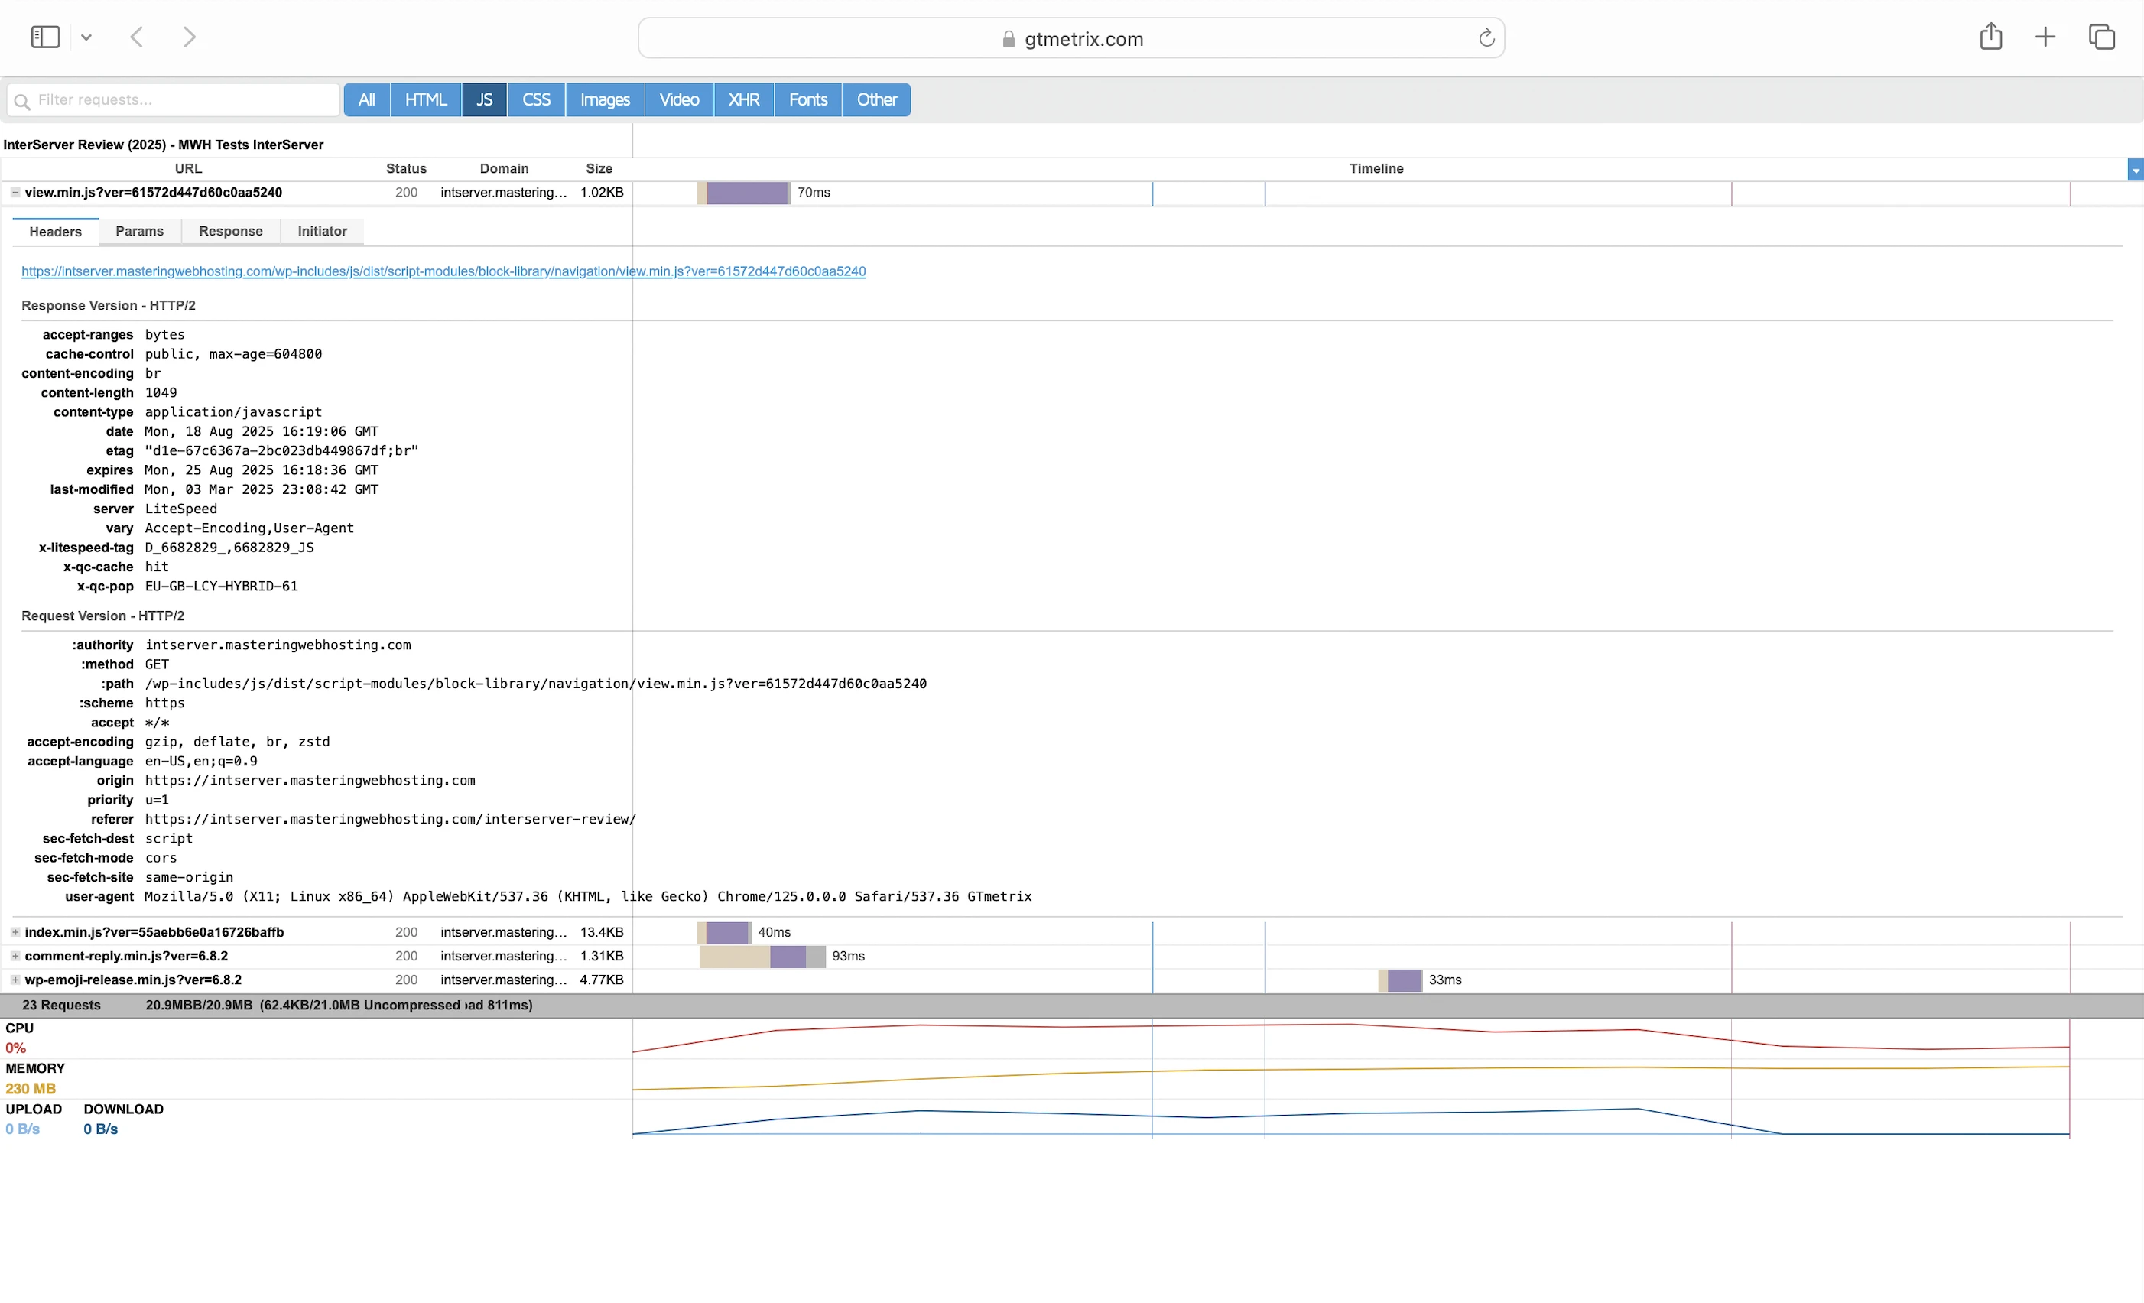Go back with the browser arrow
Image resolution: width=2144 pixels, height=1303 pixels.
tap(137, 37)
